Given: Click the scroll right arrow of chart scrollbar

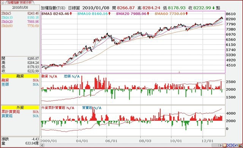Looking at the screenshot, I should click(x=221, y=145).
